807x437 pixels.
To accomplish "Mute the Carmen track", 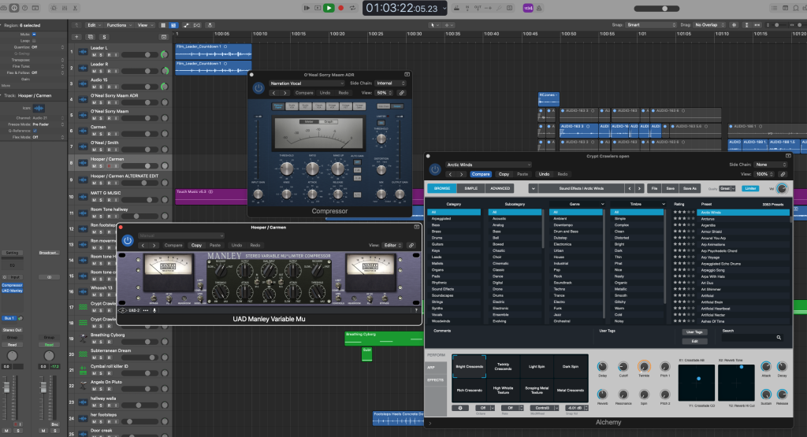I will click(94, 135).
